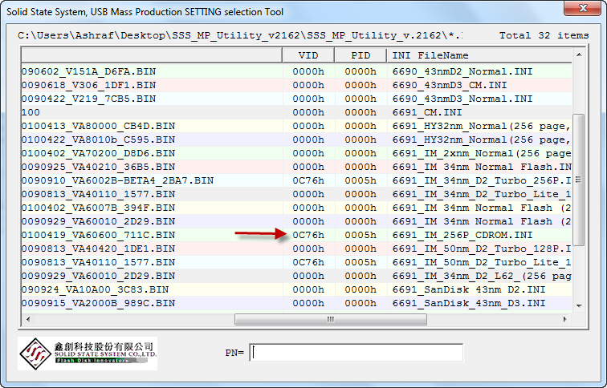
Task: Click INI name 6691_IM_2xnm_Normal
Action: (482, 153)
